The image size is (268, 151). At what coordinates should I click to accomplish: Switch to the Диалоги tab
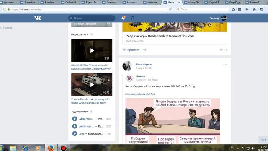pos(8,3)
